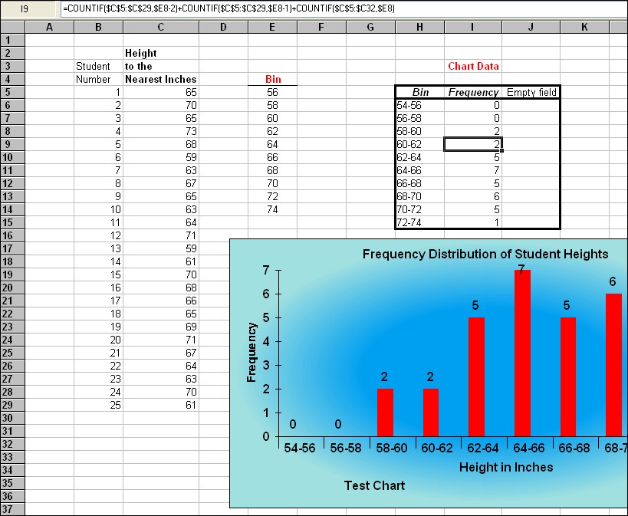The width and height of the screenshot is (628, 516).
Task: Select column I header
Action: click(473, 28)
